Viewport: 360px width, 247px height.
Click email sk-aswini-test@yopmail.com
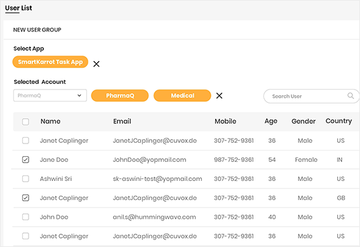(x=157, y=179)
